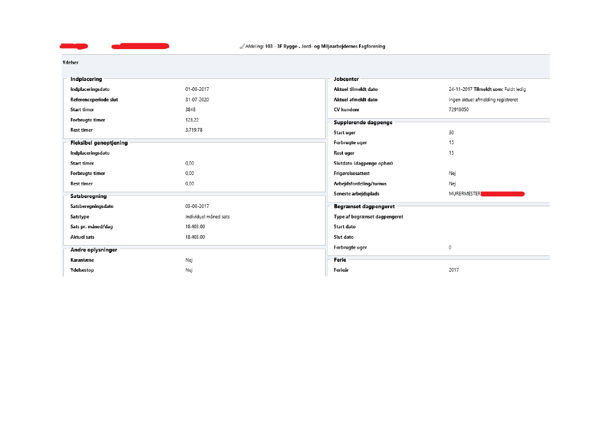The width and height of the screenshot is (611, 432).
Task: Select the Jobcenter section heading
Action: pos(346,79)
